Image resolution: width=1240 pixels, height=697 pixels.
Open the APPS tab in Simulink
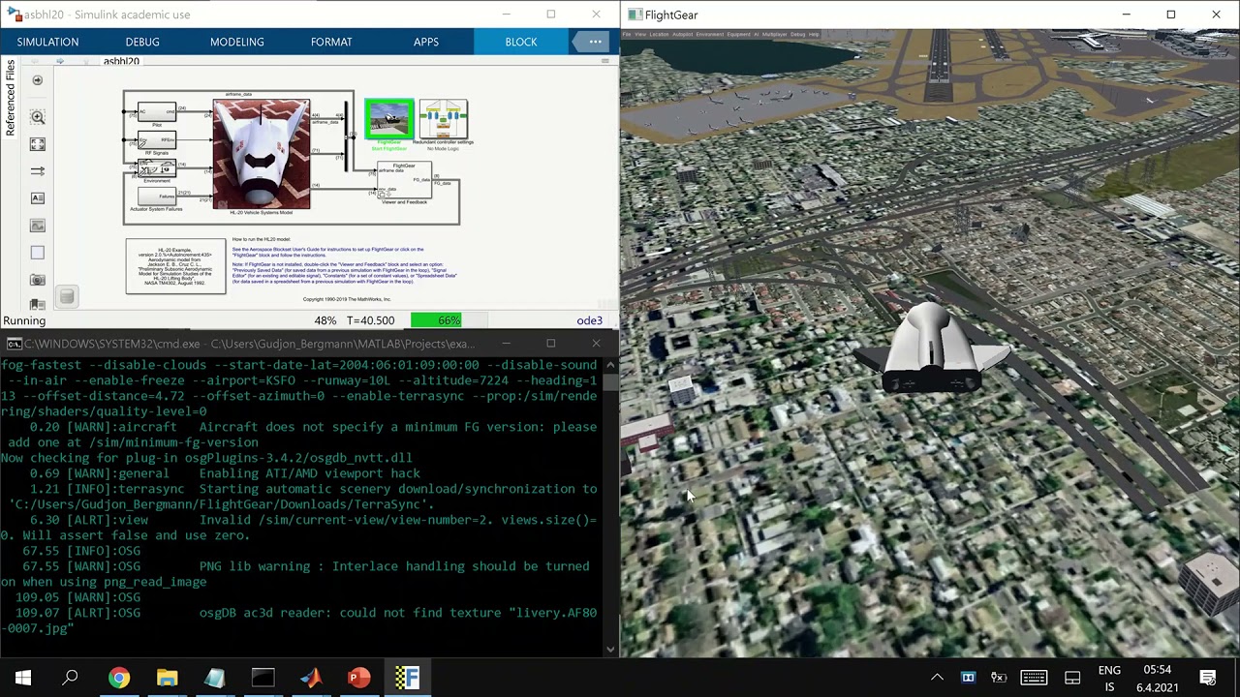point(426,42)
